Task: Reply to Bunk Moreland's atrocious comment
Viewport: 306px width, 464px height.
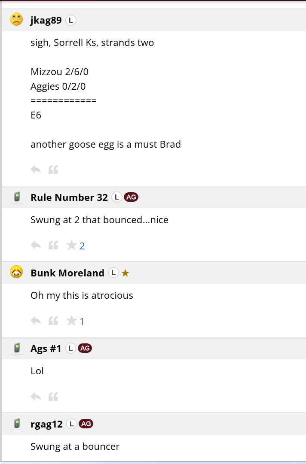Action: [x=36, y=321]
